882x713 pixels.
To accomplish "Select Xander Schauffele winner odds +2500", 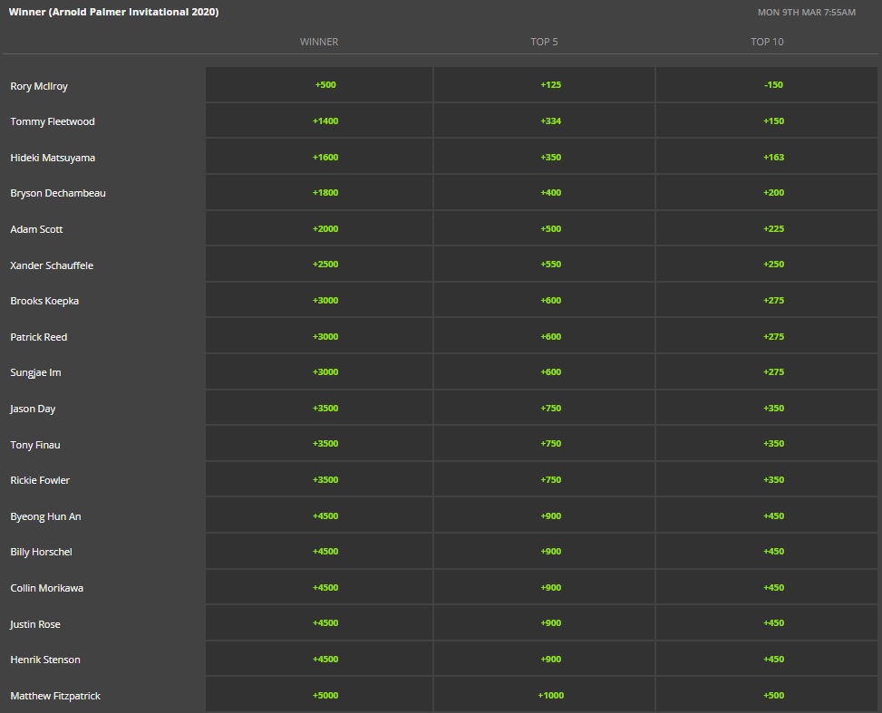I will pyautogui.click(x=319, y=264).
